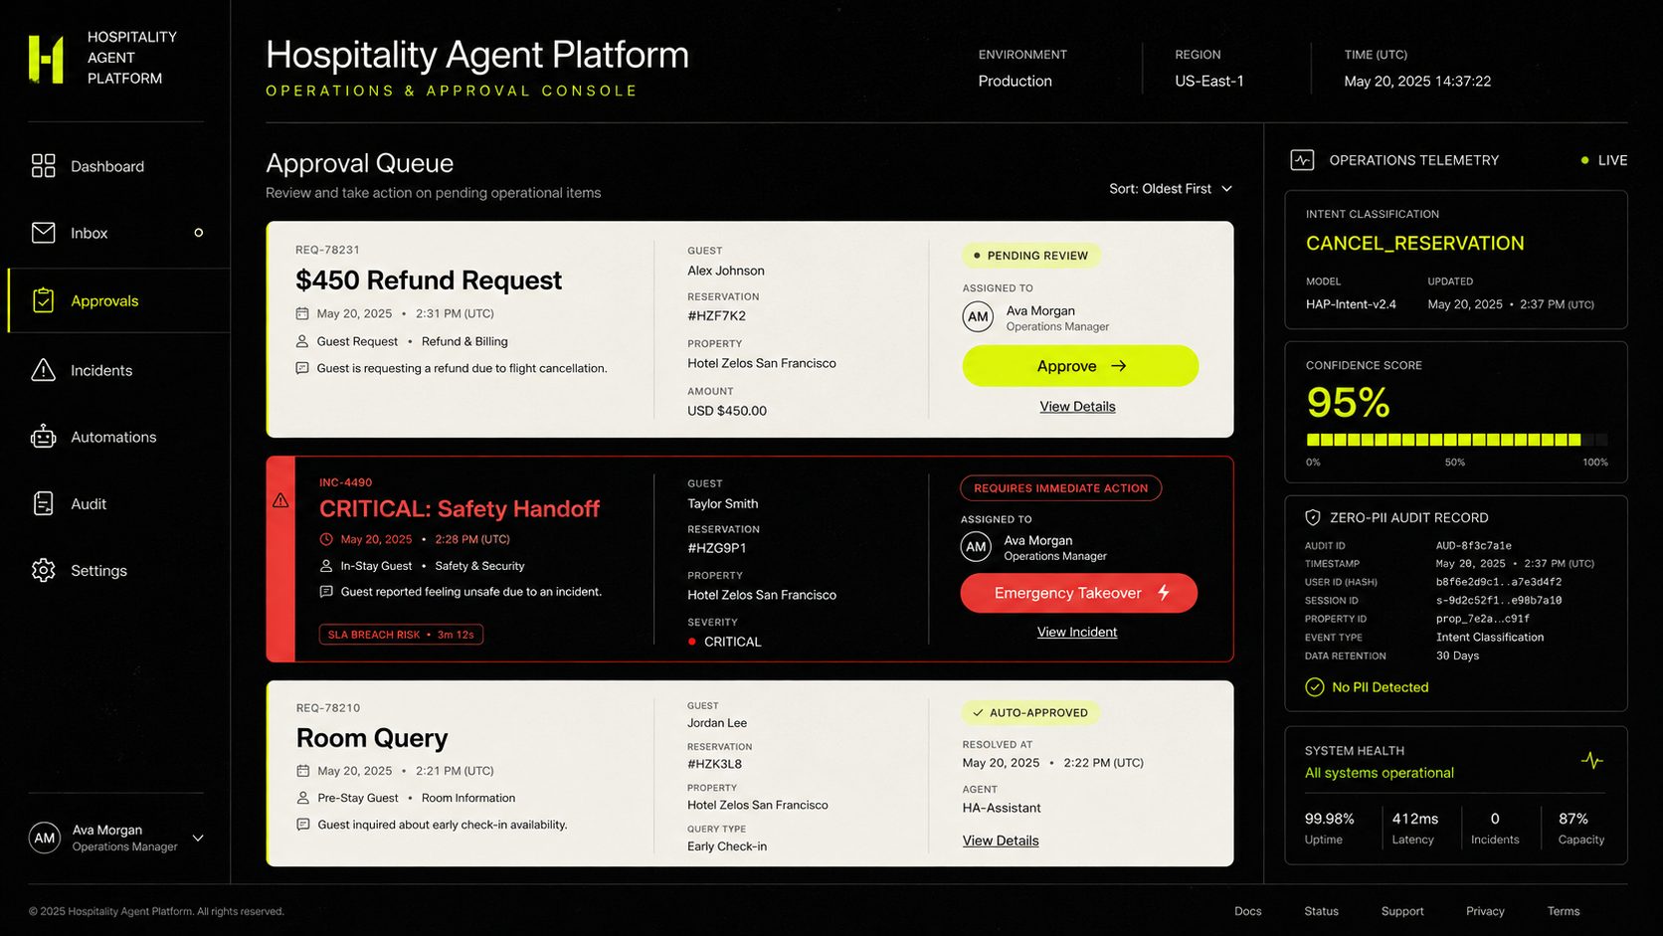Click the CANCEL_RESERVATION intent label
Viewport: 1663px width, 936px height.
(1414, 244)
